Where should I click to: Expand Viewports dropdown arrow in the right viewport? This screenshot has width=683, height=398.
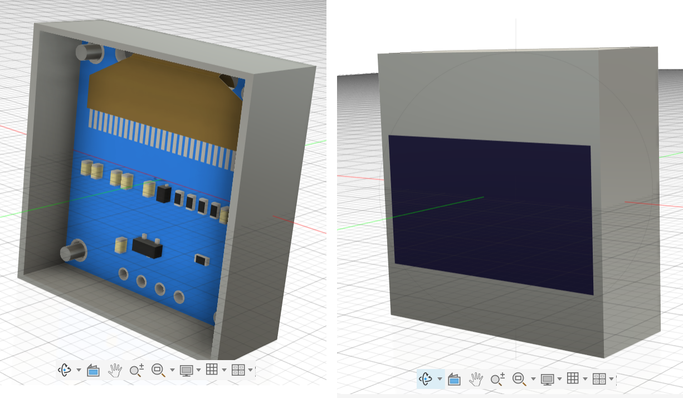coord(611,380)
